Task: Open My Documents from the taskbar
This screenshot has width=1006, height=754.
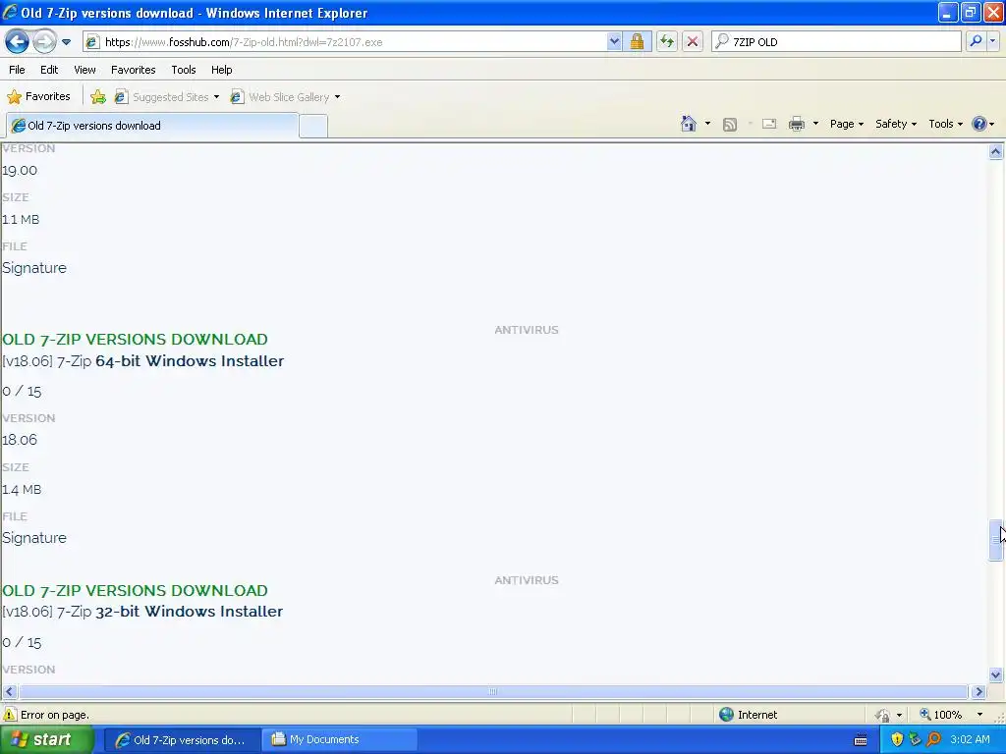Action: coord(341,740)
